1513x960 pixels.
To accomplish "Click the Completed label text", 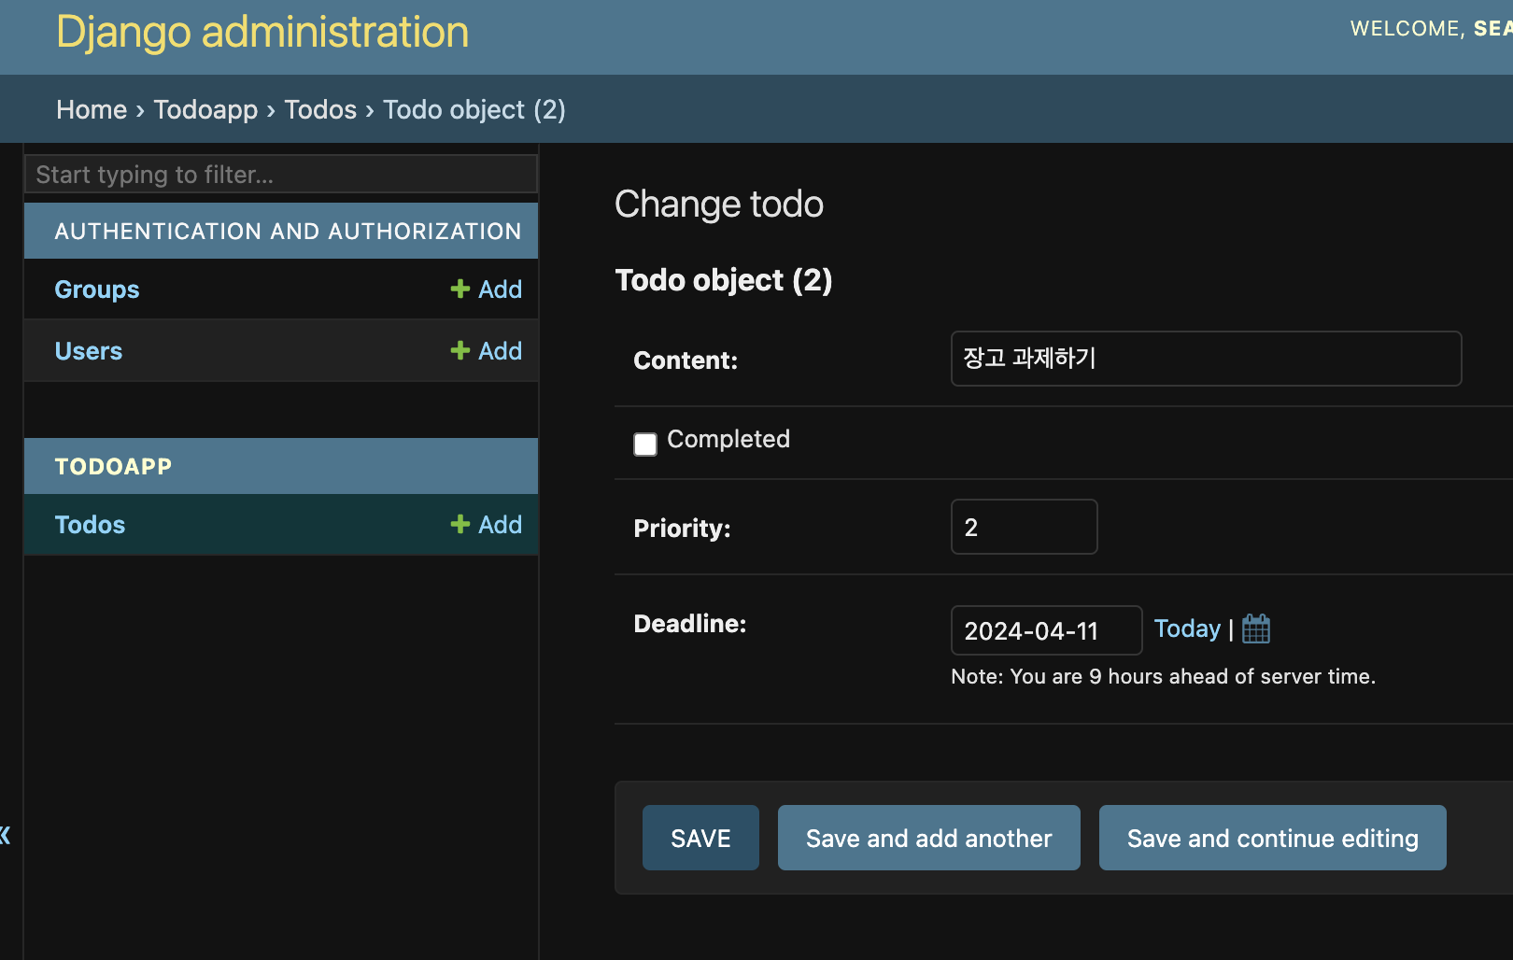I will [728, 439].
